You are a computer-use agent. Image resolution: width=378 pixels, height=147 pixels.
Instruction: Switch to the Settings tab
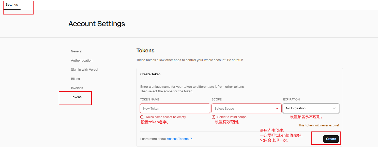[12, 5]
